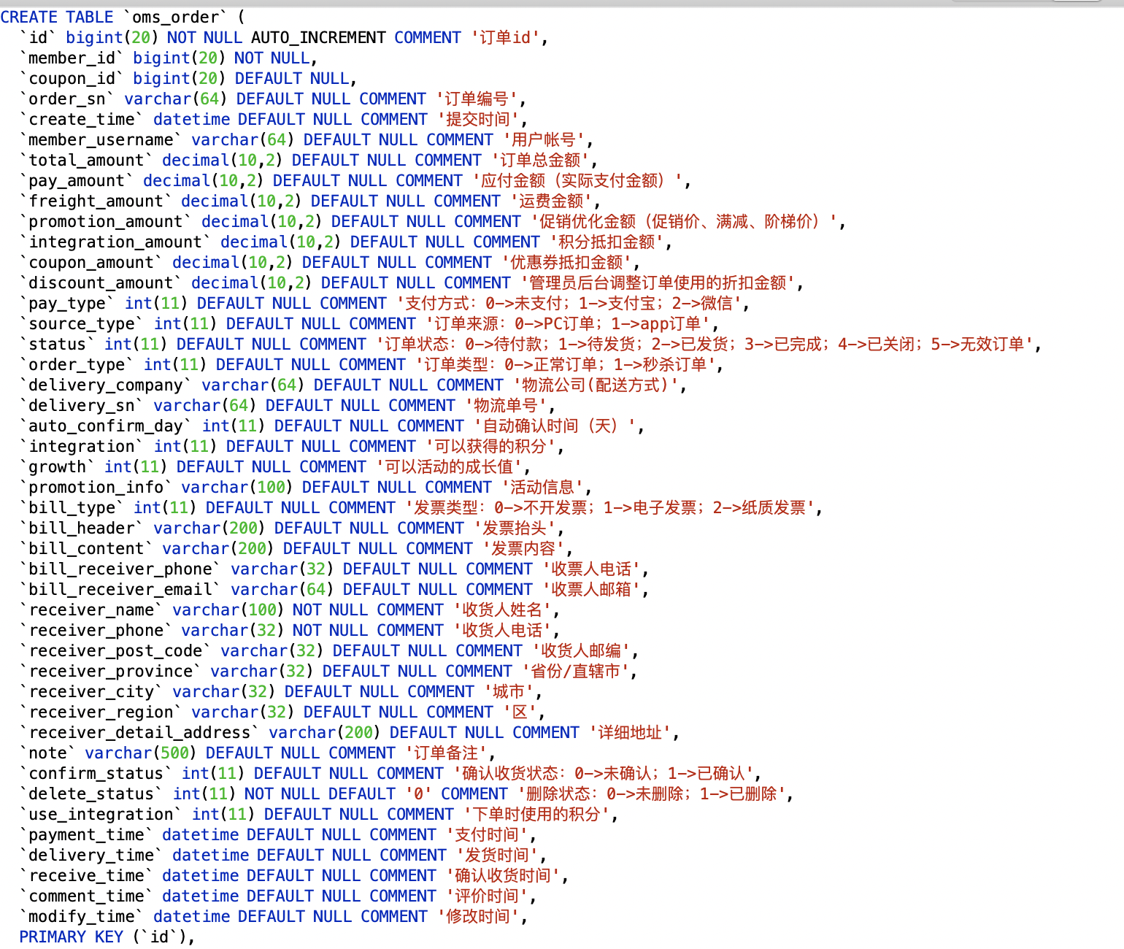Click the comment '订单编号'
Screen dimensions: 1124x949
(x=477, y=99)
